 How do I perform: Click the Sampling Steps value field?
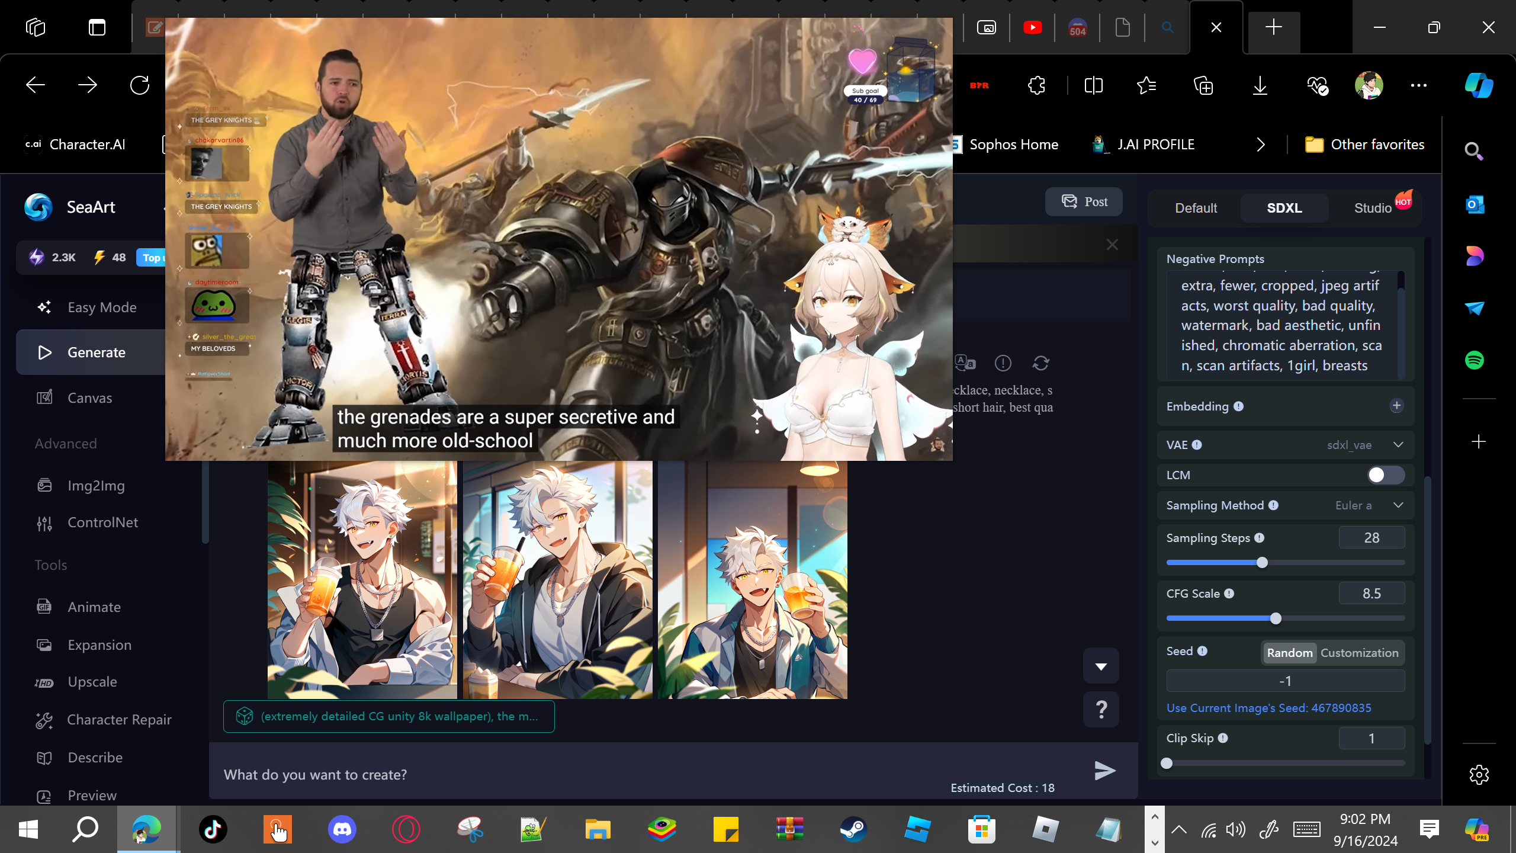tap(1372, 538)
